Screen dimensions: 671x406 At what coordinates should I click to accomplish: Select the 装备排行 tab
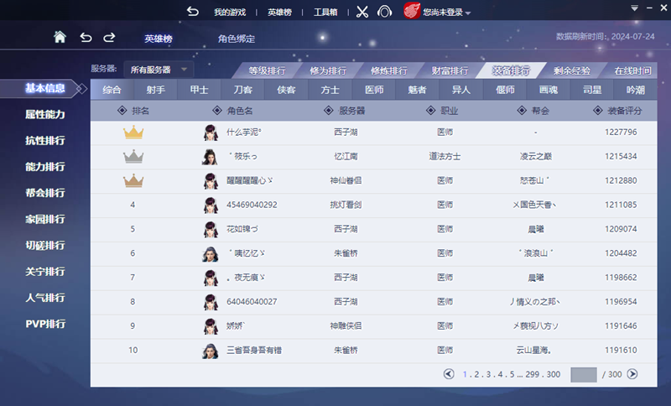[x=511, y=70]
